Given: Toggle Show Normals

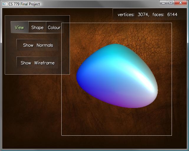Looking at the screenshot, I should coord(38,45).
